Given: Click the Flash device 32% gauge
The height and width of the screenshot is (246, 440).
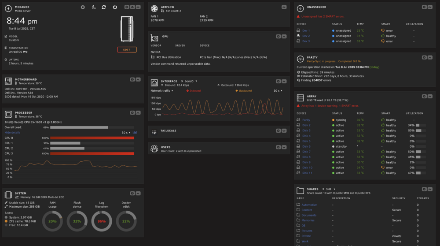Looking at the screenshot, I should [77, 221].
